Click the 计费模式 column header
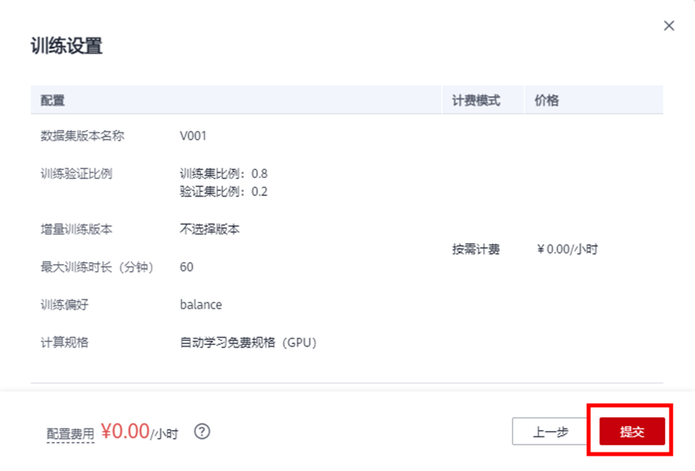This screenshot has height=471, width=695. click(x=476, y=100)
